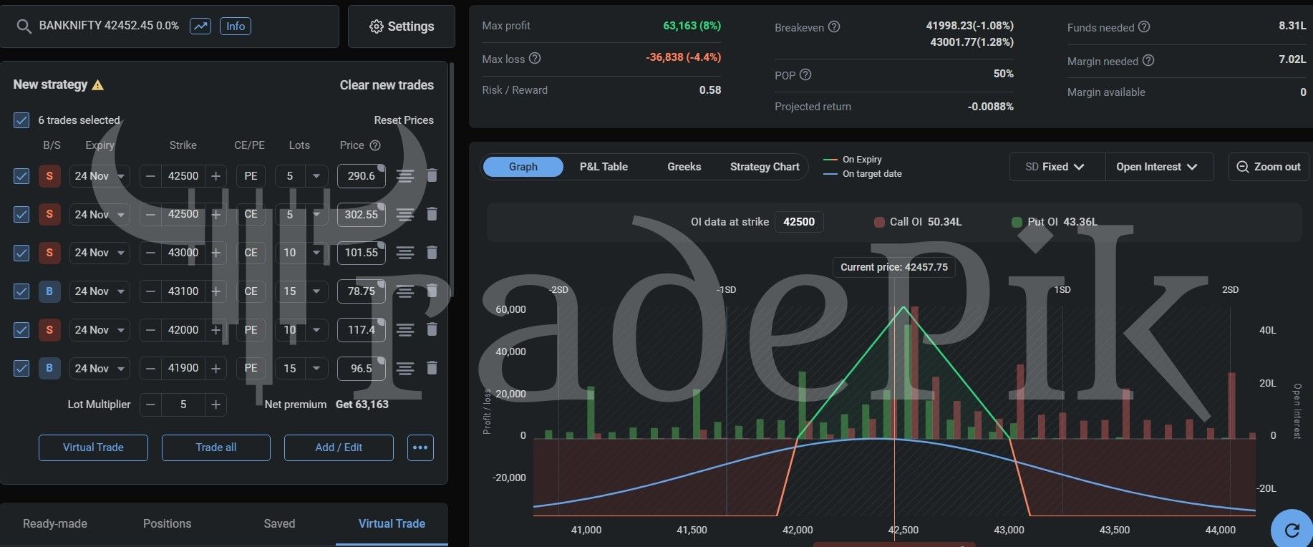Delete the 41900 PE trade
Screen dimensions: 1313x547
(x=432, y=368)
